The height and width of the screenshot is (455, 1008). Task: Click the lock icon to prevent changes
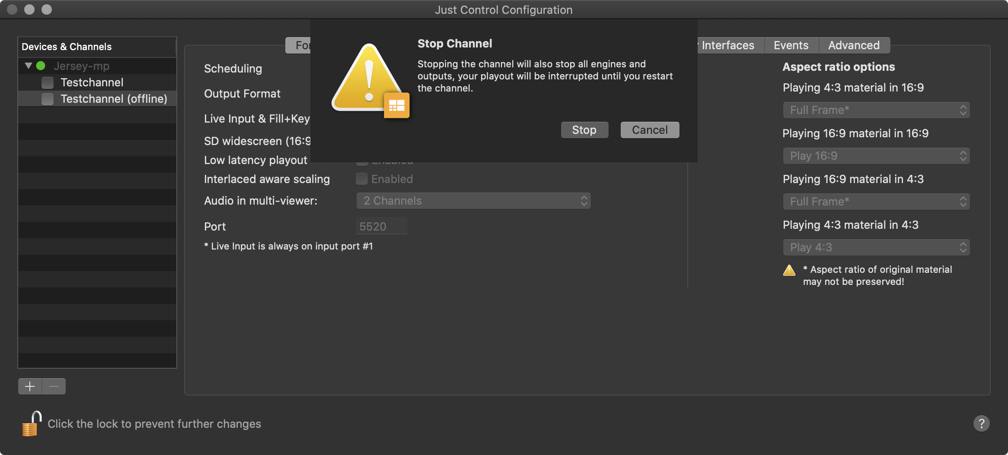pyautogui.click(x=32, y=423)
